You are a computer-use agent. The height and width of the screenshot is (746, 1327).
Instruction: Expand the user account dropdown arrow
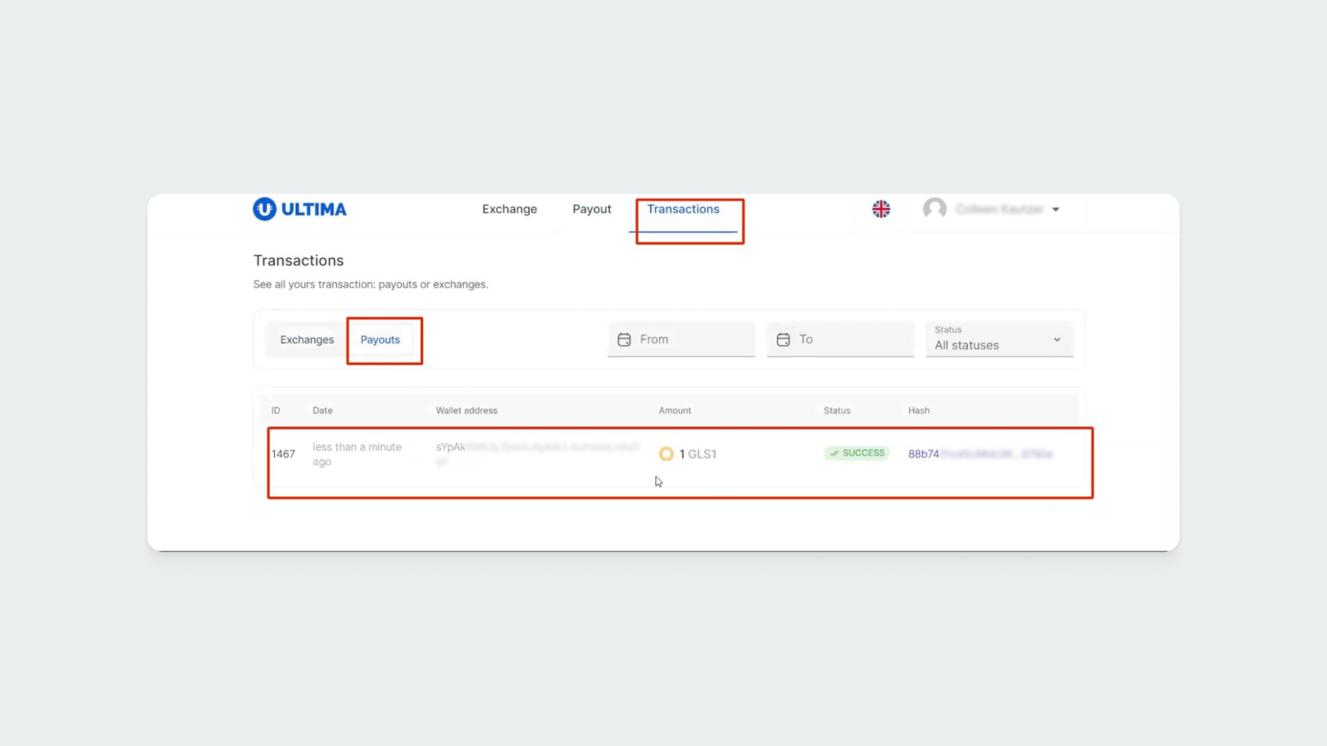(x=1056, y=210)
